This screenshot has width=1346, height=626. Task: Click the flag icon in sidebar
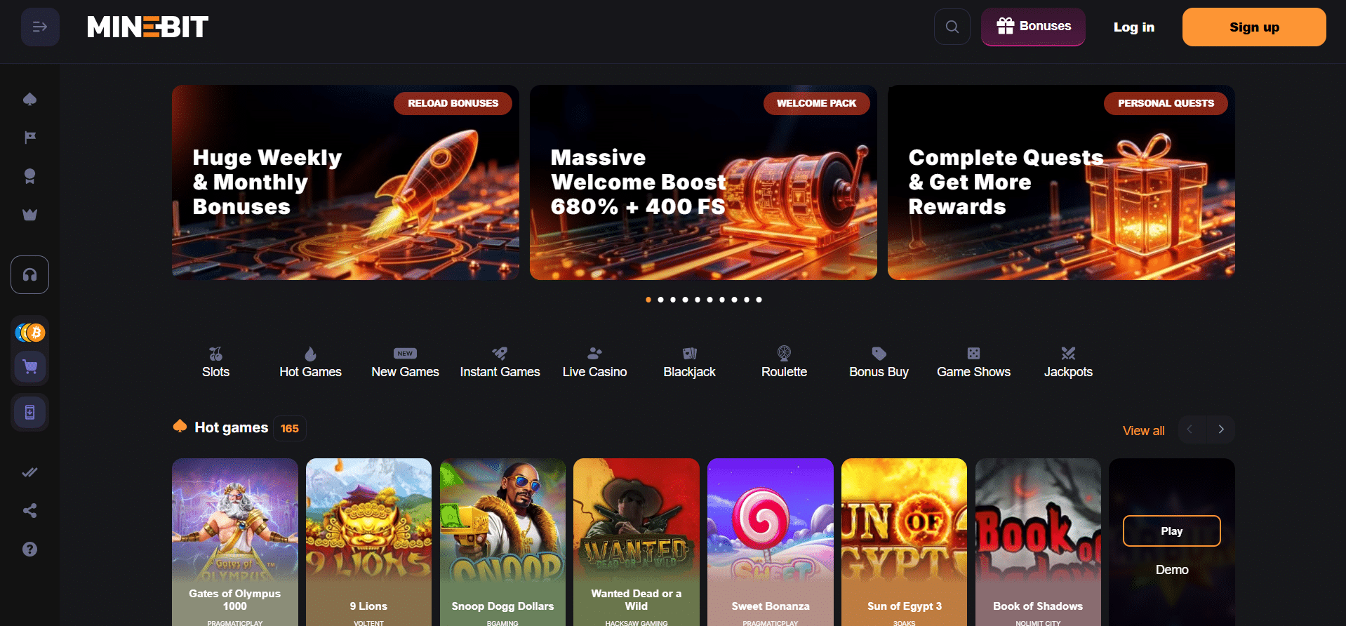click(x=29, y=138)
